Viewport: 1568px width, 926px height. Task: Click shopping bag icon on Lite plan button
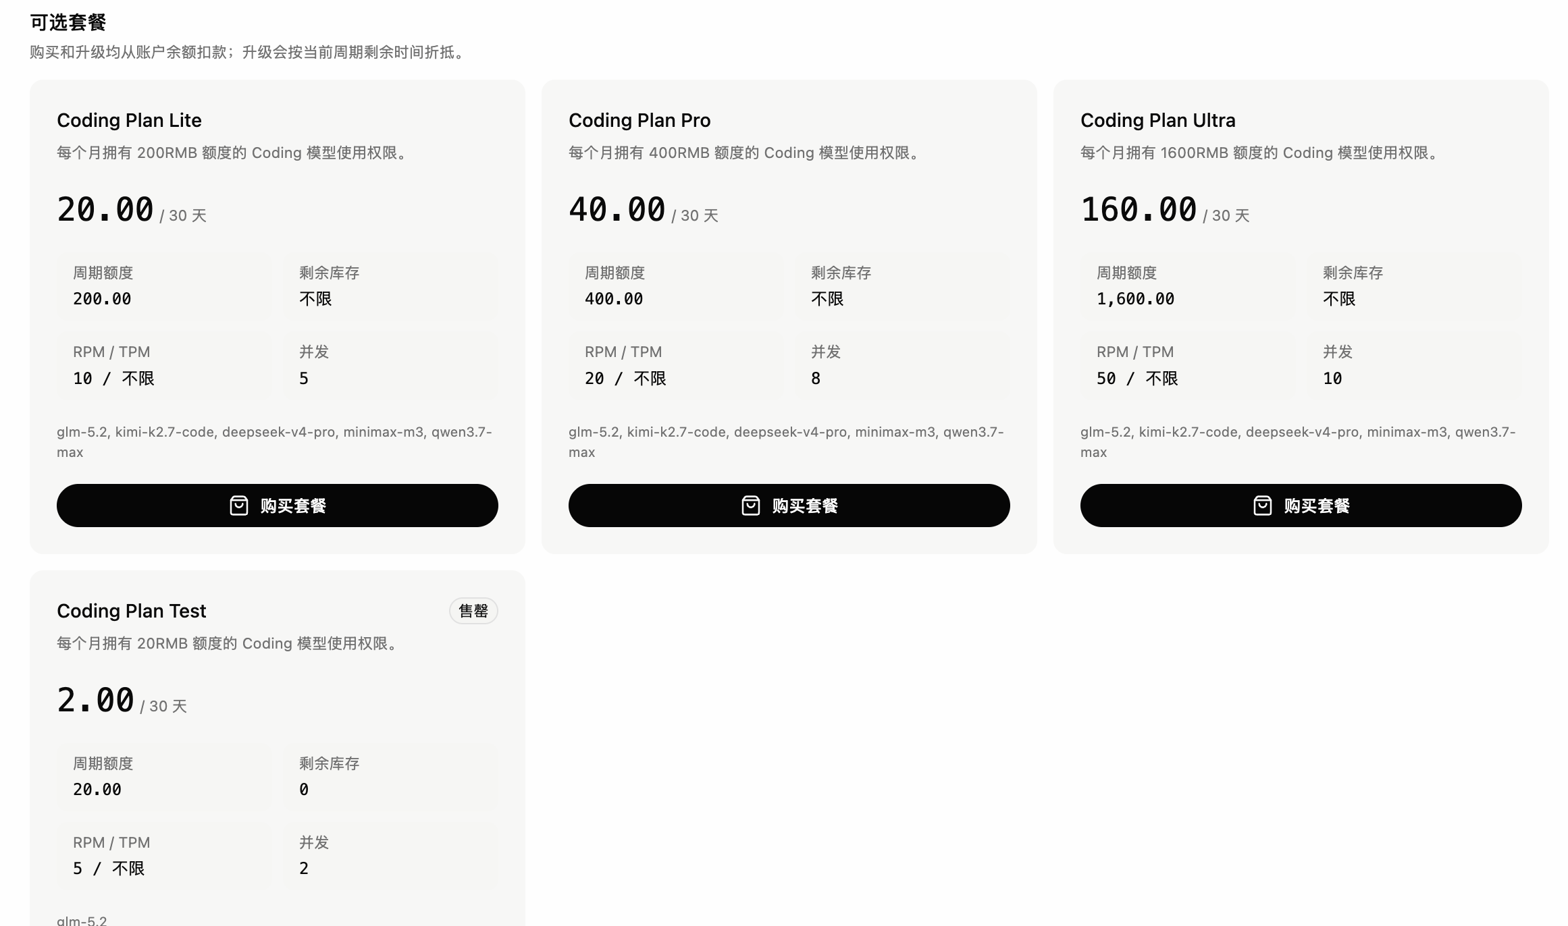pyautogui.click(x=239, y=506)
